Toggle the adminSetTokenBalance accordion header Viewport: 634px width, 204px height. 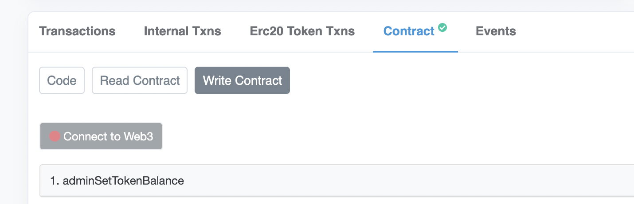[337, 181]
